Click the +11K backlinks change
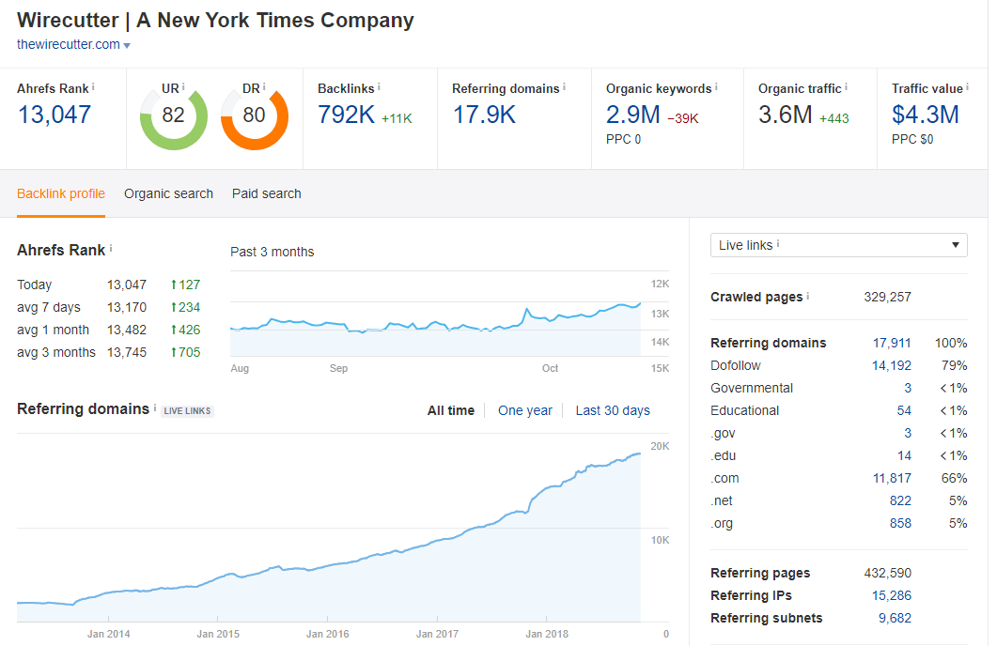Screen dimensions: 997x646 [397, 118]
